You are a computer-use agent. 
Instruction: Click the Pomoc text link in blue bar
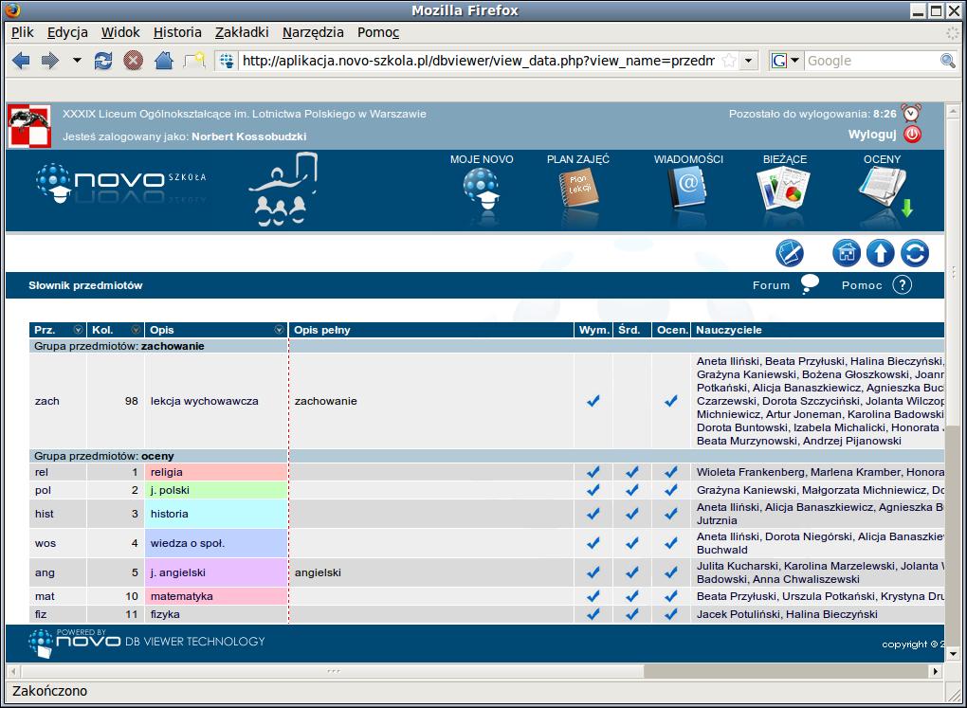tap(862, 285)
